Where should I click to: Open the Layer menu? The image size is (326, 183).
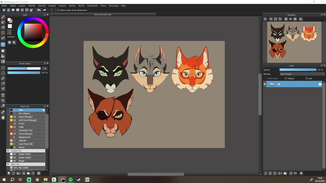point(22,6)
